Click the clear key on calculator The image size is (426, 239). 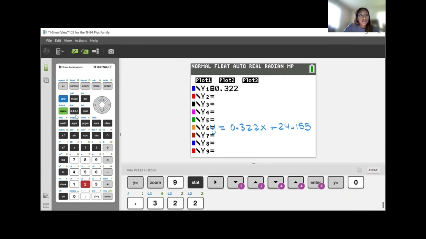[x=107, y=123]
